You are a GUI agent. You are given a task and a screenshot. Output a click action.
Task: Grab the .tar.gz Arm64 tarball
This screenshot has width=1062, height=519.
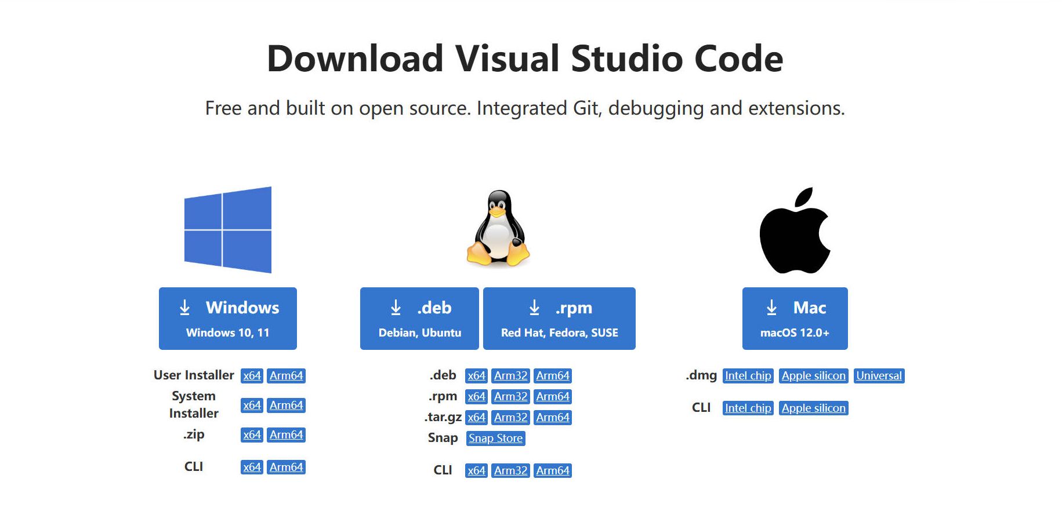click(553, 417)
